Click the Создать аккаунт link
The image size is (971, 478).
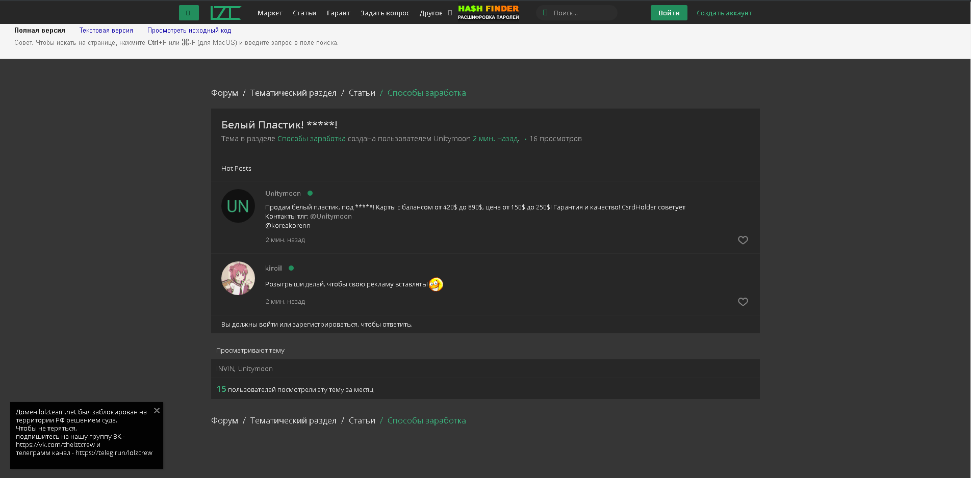(x=724, y=13)
